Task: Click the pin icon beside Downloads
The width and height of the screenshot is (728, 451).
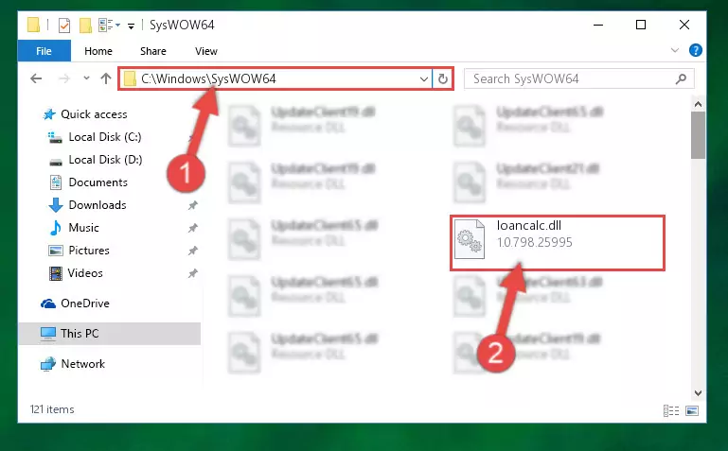Action: coord(193,205)
